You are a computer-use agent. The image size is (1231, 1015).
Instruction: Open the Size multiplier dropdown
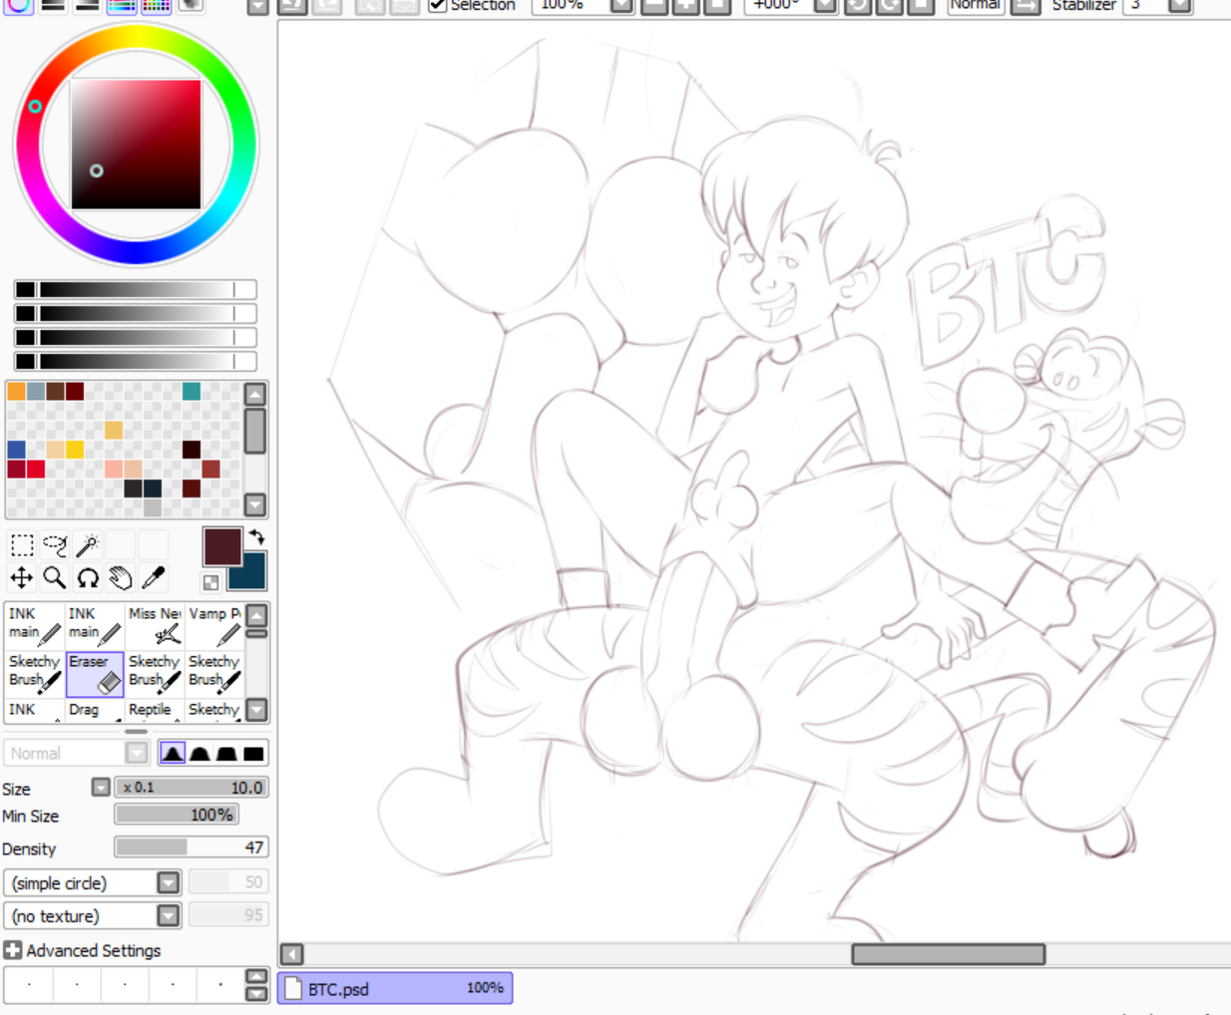[x=100, y=788]
